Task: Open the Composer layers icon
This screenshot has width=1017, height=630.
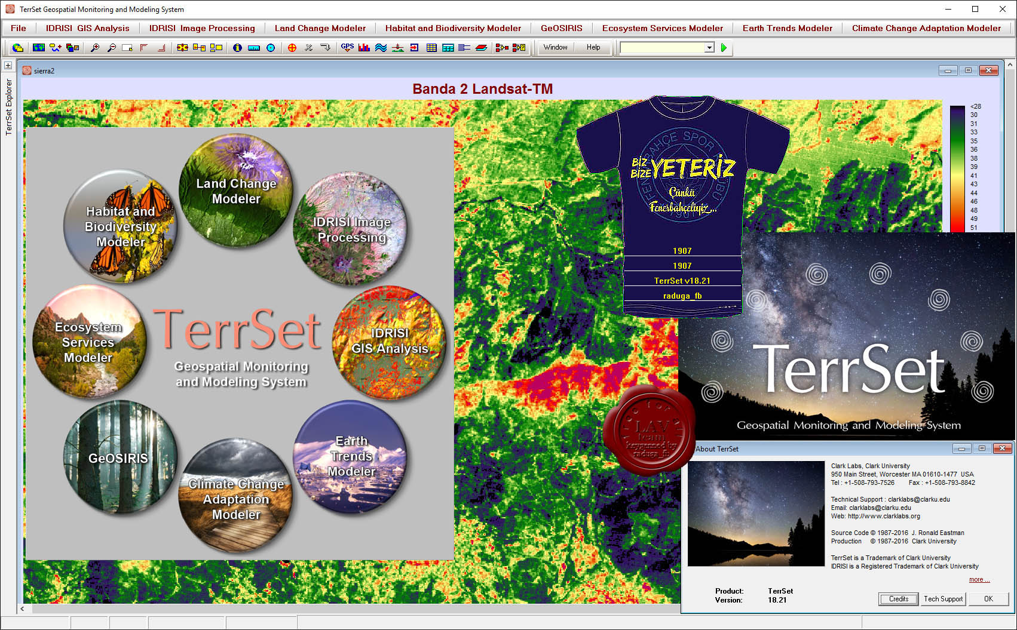Action: click(x=72, y=47)
